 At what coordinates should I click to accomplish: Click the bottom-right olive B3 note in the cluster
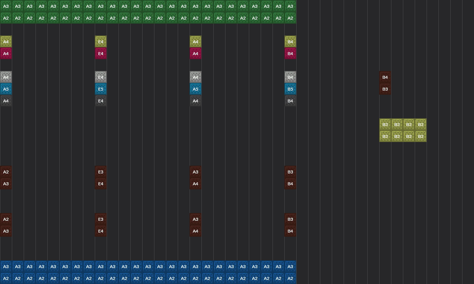(421, 136)
